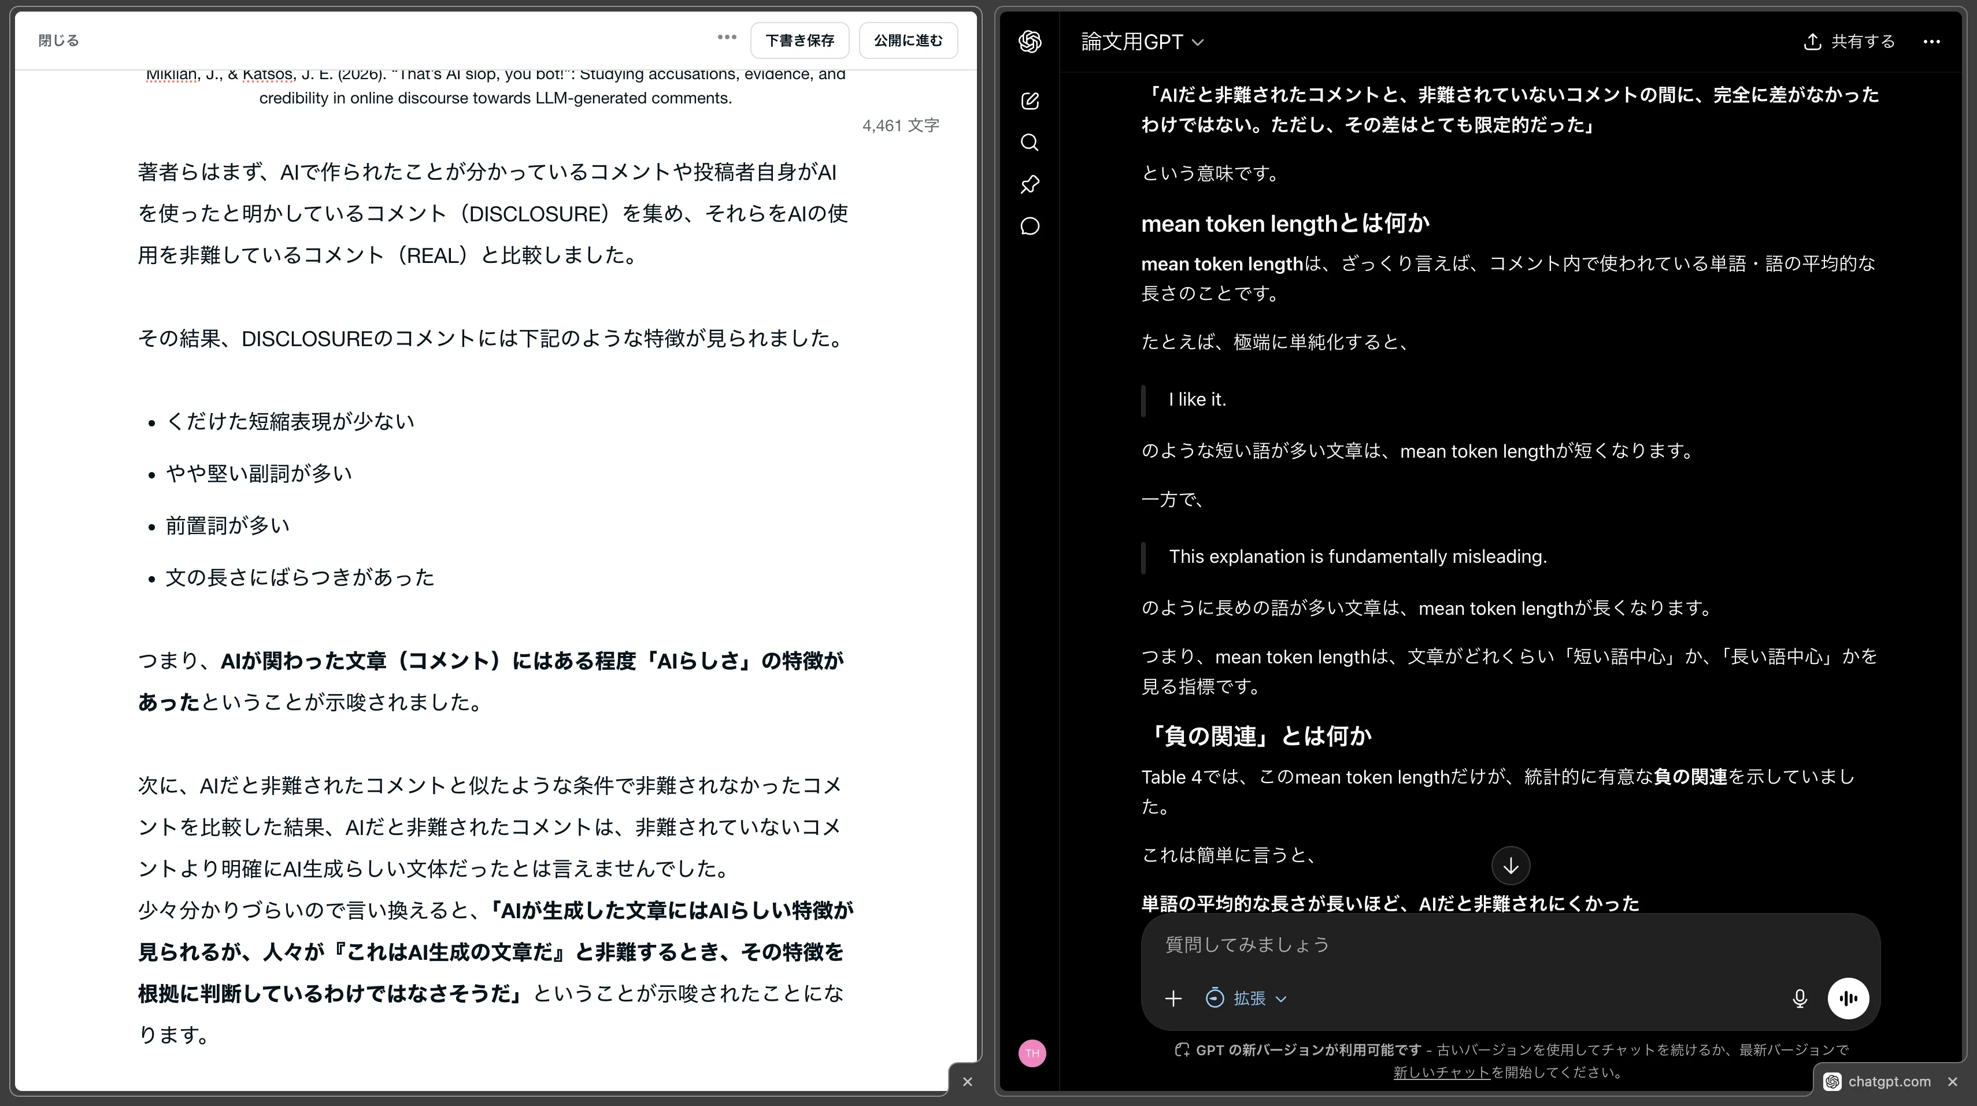The width and height of the screenshot is (1977, 1106).
Task: Open ChatGPT more options ellipsis
Action: tap(1932, 42)
